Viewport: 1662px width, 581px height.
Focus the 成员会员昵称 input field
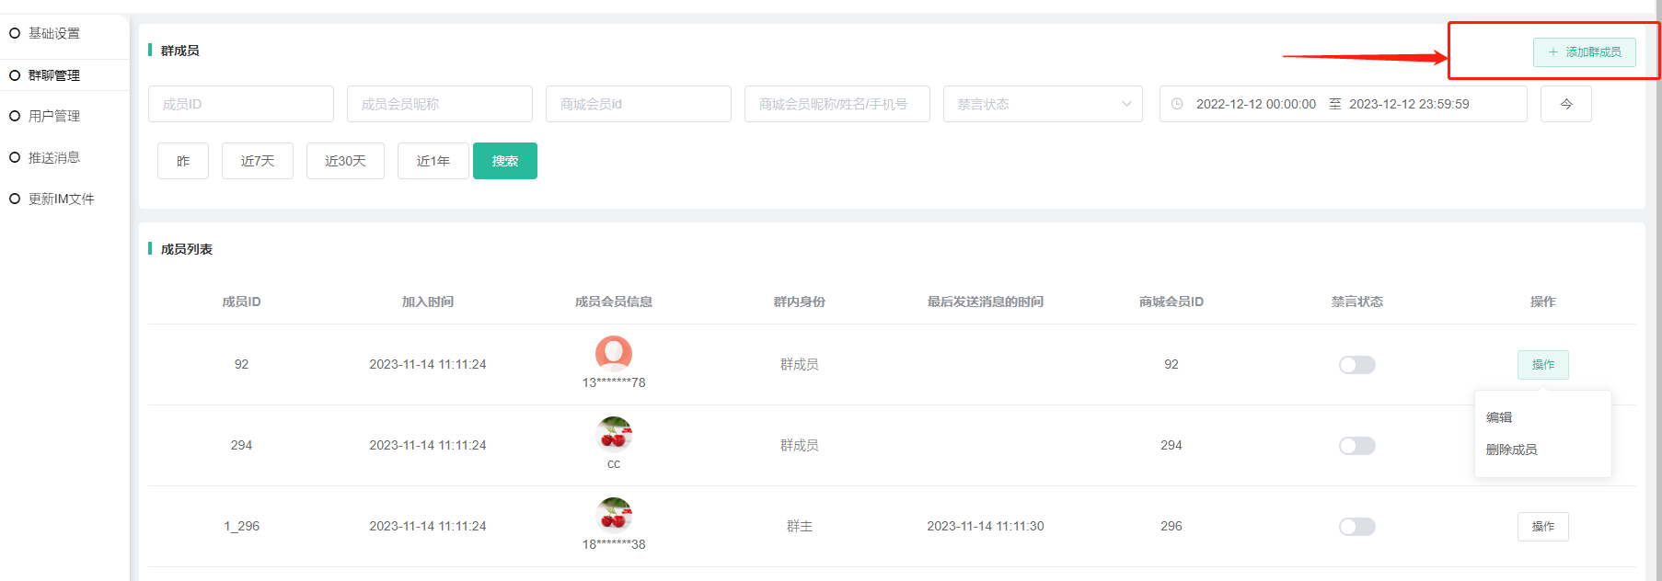(440, 104)
